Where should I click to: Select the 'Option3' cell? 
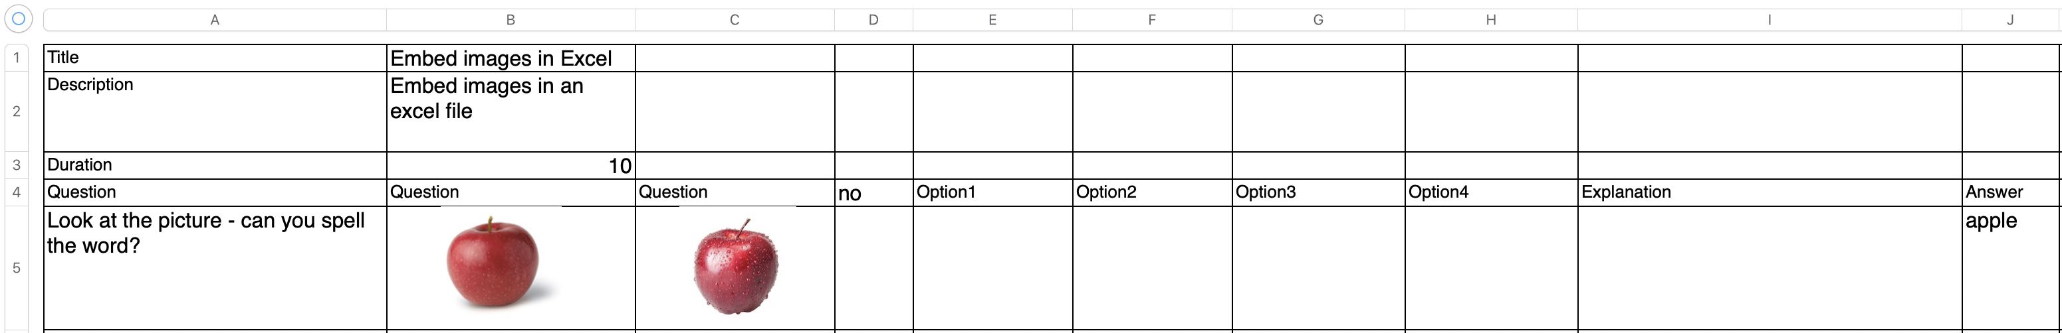coord(1317,192)
